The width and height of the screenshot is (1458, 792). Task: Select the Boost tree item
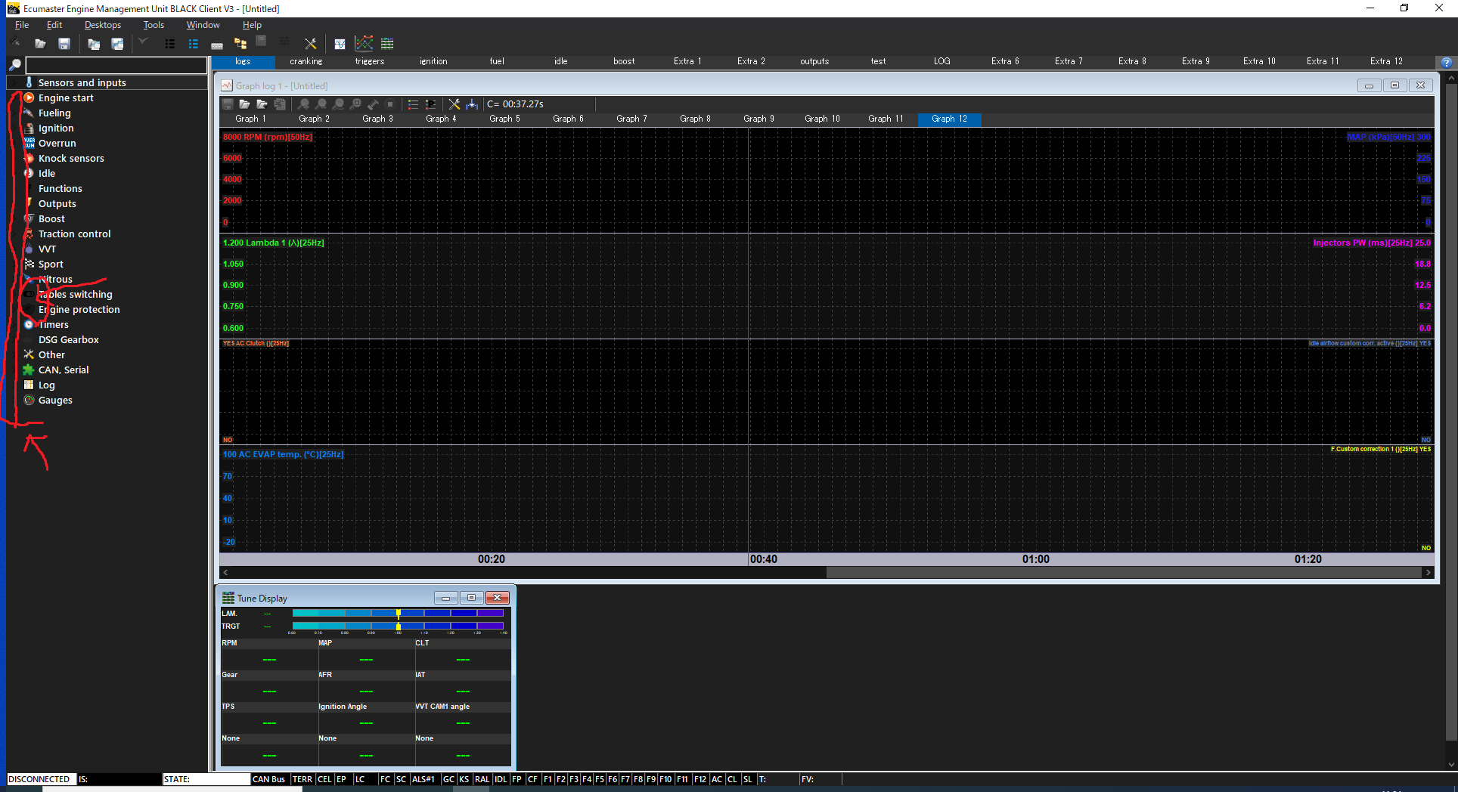point(51,219)
